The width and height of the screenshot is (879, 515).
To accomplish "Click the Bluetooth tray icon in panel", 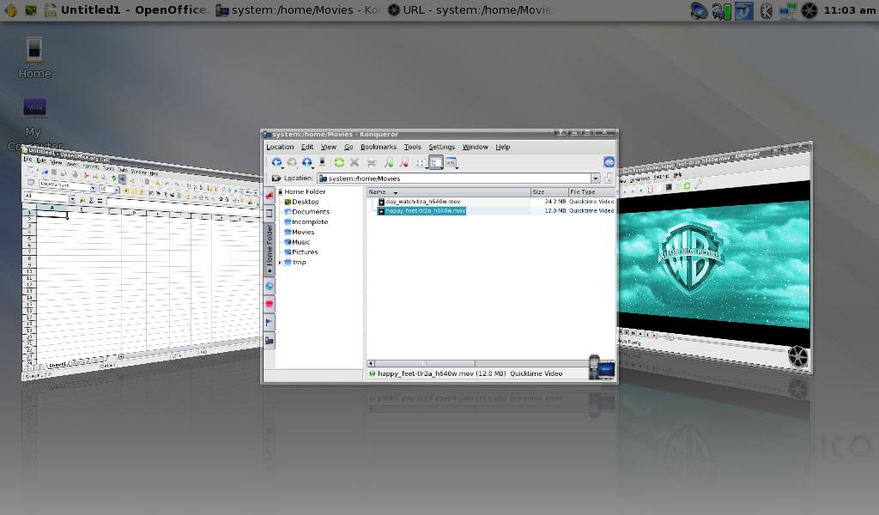I will [766, 10].
